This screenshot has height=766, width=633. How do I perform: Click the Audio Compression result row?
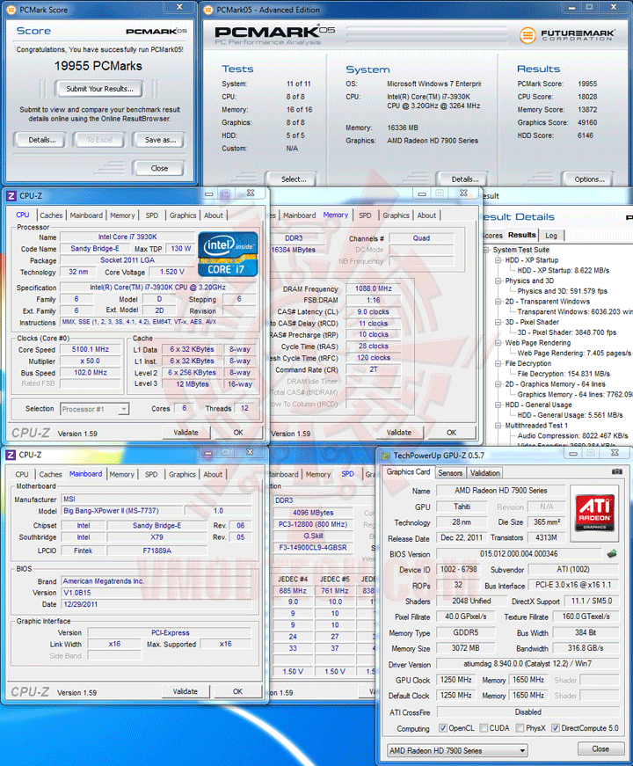573,435
